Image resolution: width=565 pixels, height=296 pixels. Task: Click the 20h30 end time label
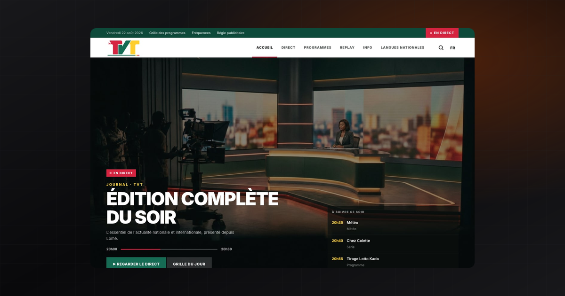[226, 249]
